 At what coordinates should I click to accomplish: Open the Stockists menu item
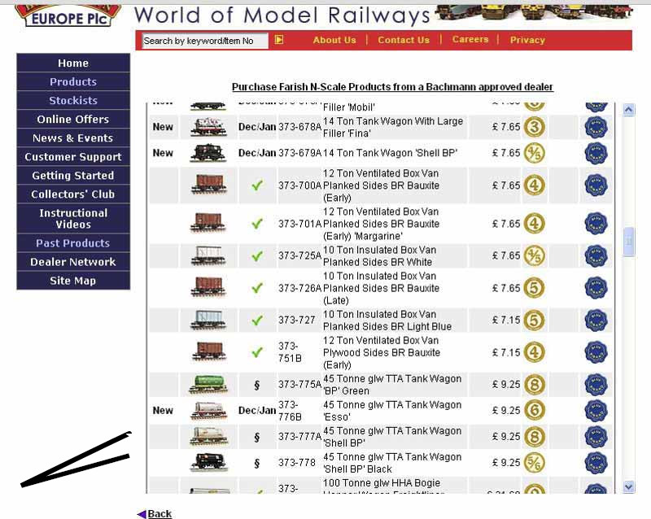click(x=73, y=101)
